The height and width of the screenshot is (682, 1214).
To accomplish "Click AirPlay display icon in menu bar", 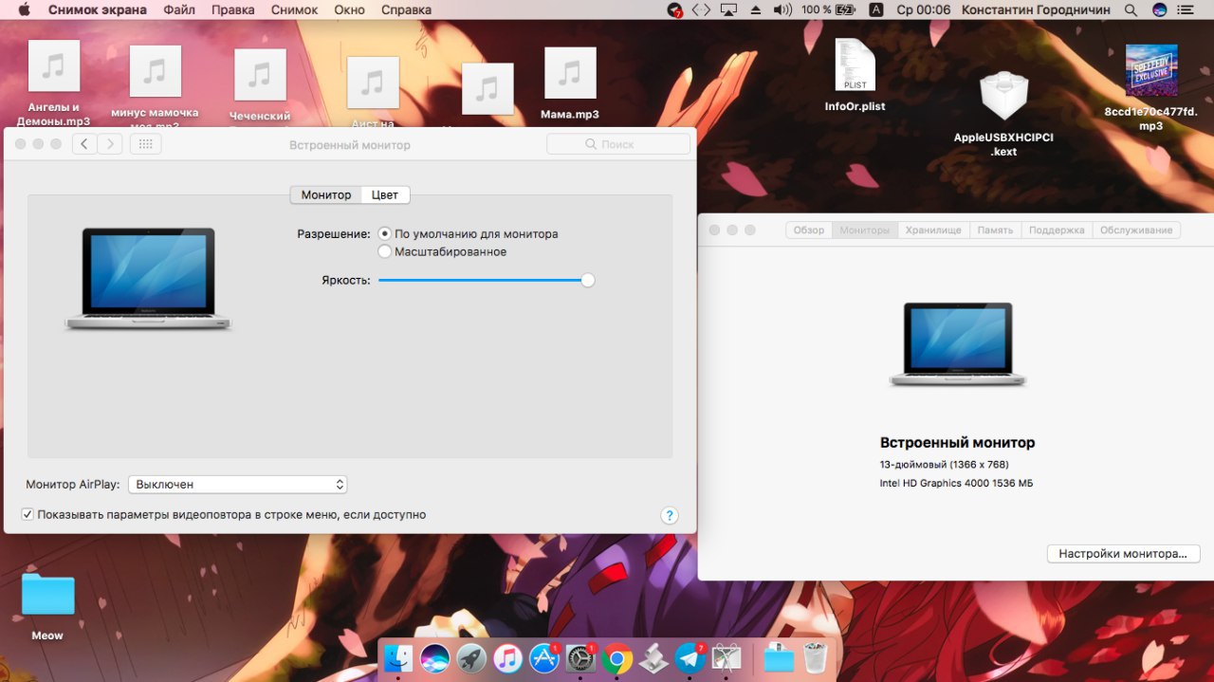I will tap(728, 9).
